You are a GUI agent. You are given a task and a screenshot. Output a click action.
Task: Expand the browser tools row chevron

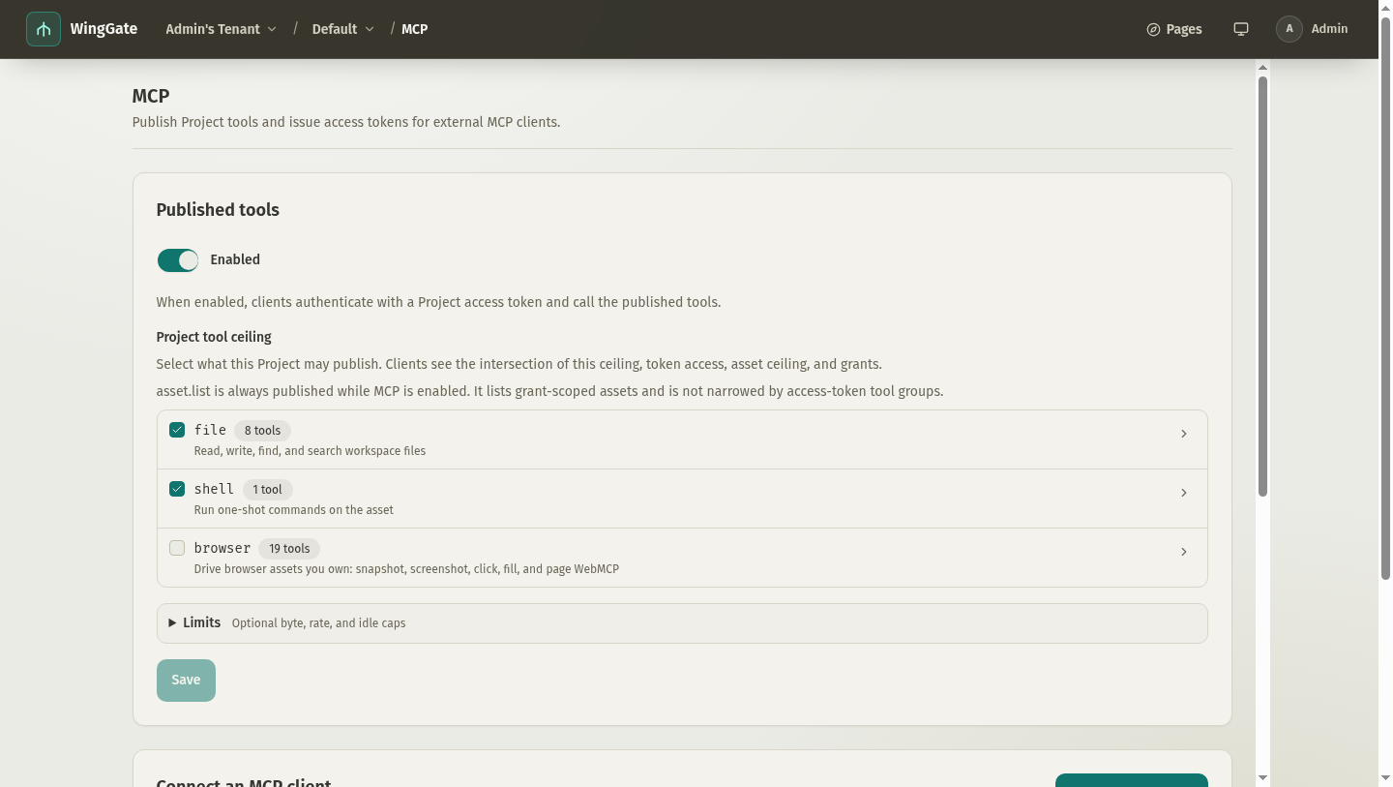tap(1183, 552)
